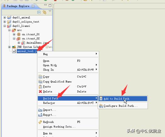Choose Export... from the context menu
Image resolution: width=165 pixels, height=137 pixels.
pyautogui.click(x=68, y=115)
